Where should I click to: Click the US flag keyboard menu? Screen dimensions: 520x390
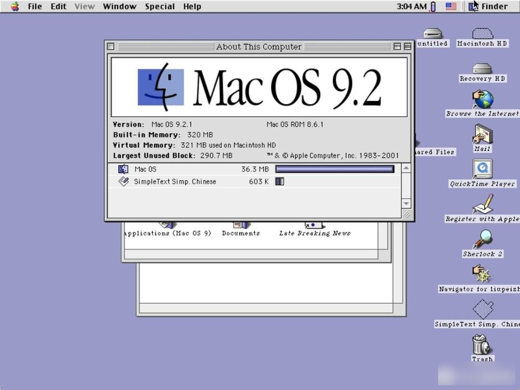coord(451,6)
